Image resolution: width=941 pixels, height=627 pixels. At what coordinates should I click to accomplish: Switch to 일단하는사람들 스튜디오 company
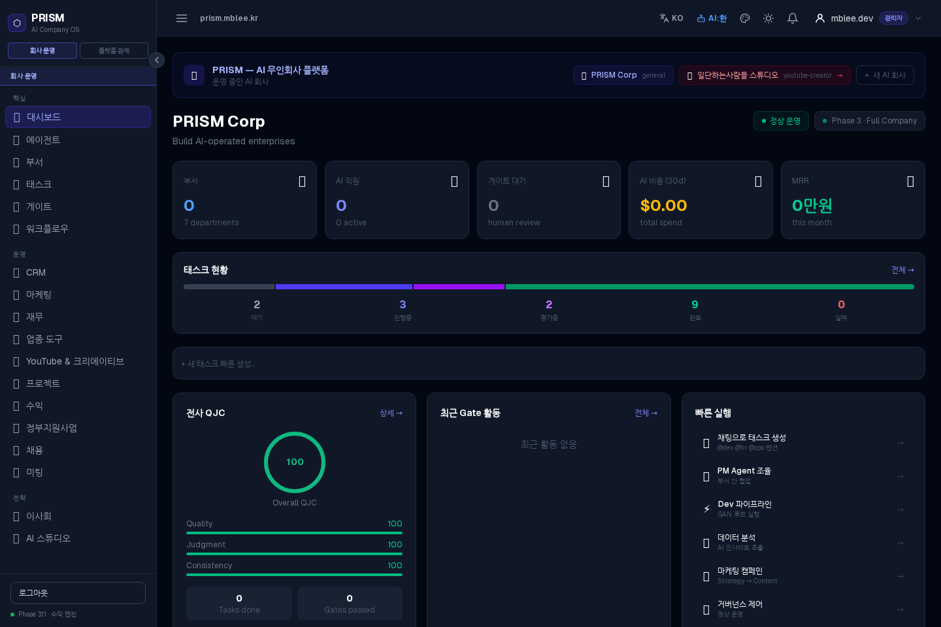pyautogui.click(x=765, y=75)
